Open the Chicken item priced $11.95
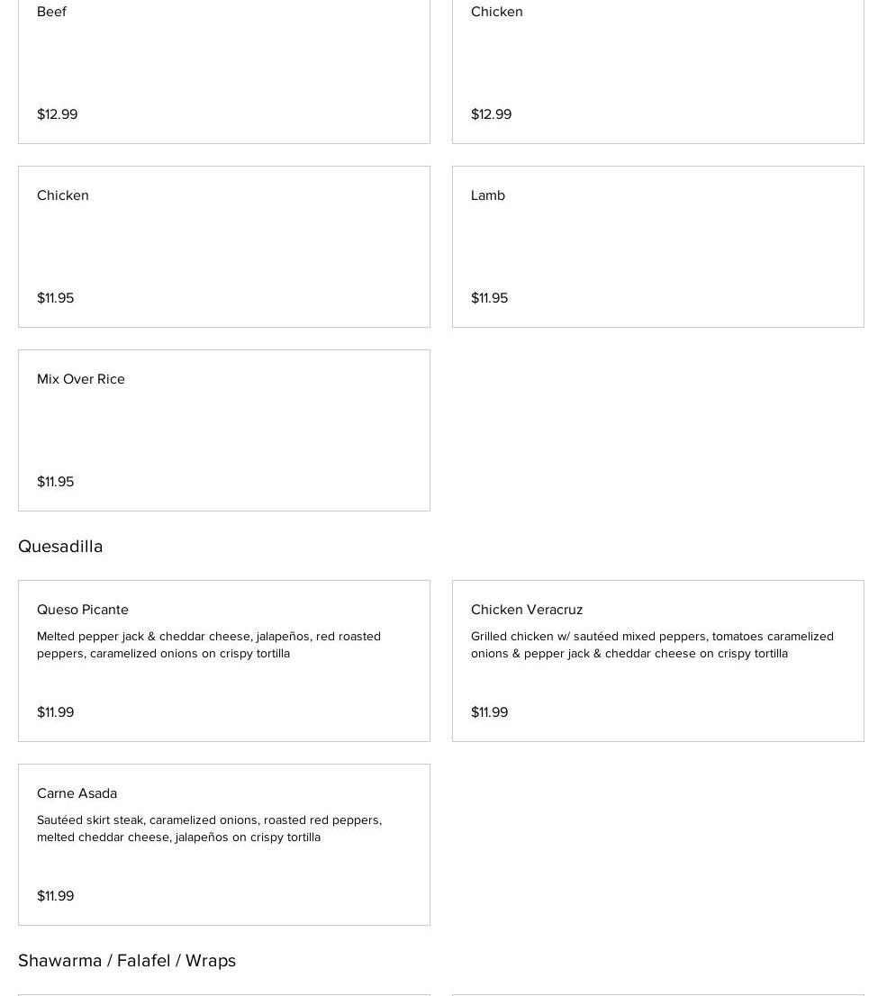This screenshot has height=996, width=869. [x=63, y=195]
